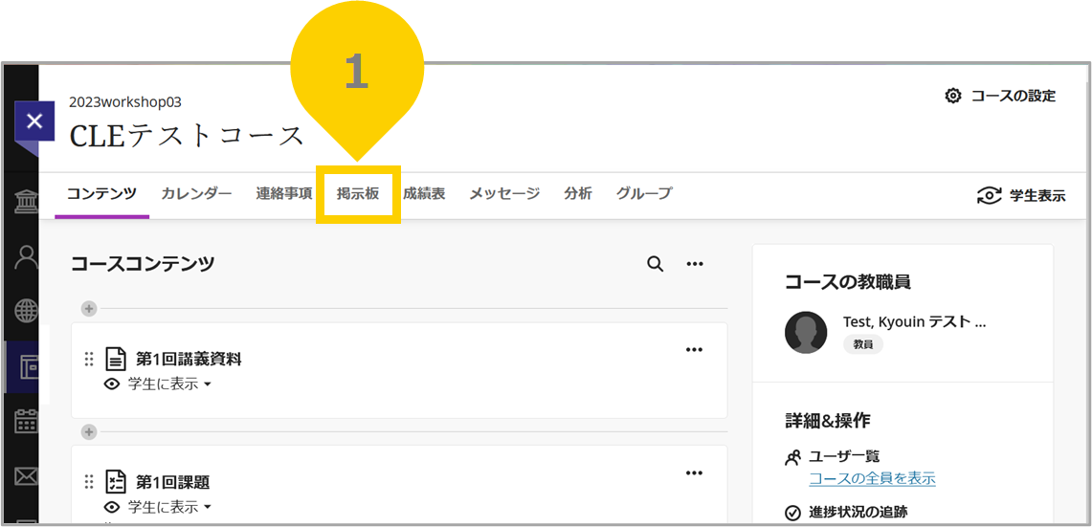Select the 連絡事項 tab
Image resolution: width=1092 pixels, height=527 pixels.
(283, 194)
